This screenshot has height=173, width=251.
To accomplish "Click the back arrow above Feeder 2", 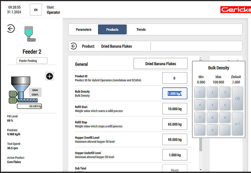I will [x=11, y=29].
